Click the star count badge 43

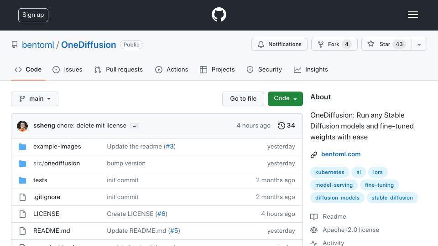(x=399, y=44)
